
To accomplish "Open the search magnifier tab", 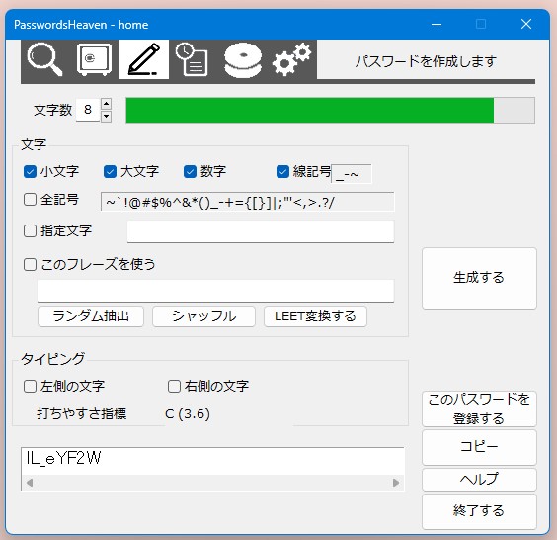I will click(45, 59).
